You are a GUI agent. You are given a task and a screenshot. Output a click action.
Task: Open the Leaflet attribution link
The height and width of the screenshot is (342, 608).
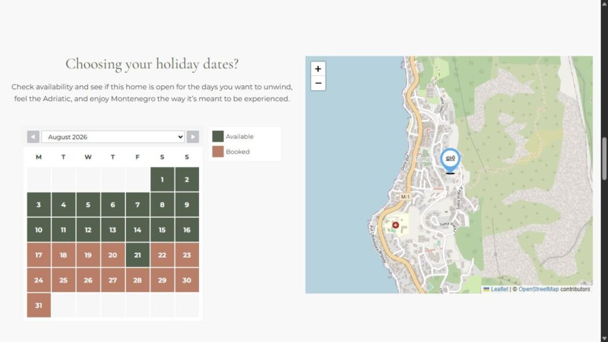(499, 289)
